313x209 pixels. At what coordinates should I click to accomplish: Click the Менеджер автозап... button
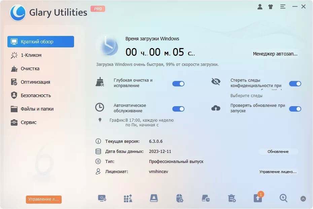275,54
